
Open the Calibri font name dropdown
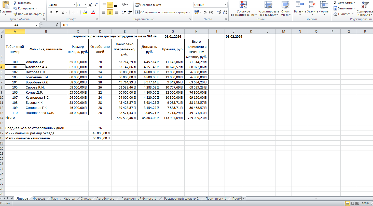click(x=74, y=5)
